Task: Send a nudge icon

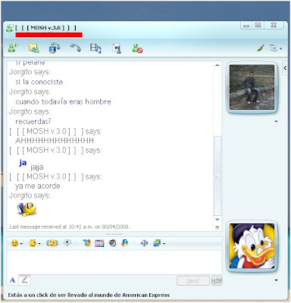Action: pos(52,243)
